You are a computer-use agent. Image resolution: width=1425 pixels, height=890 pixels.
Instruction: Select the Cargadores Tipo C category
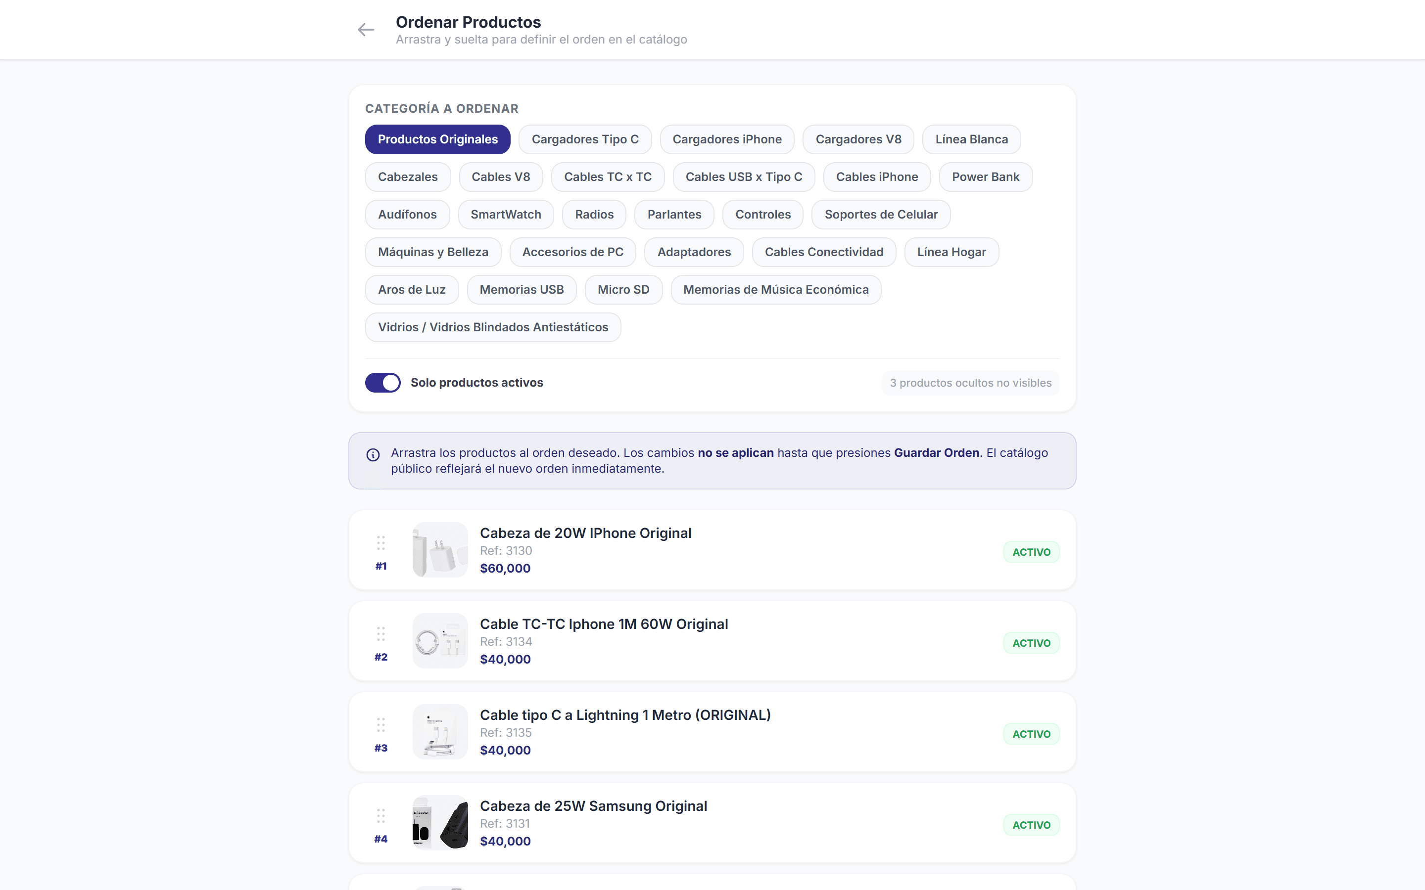pos(585,139)
